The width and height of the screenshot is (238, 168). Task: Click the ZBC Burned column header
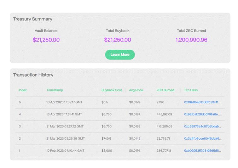coord(165,90)
